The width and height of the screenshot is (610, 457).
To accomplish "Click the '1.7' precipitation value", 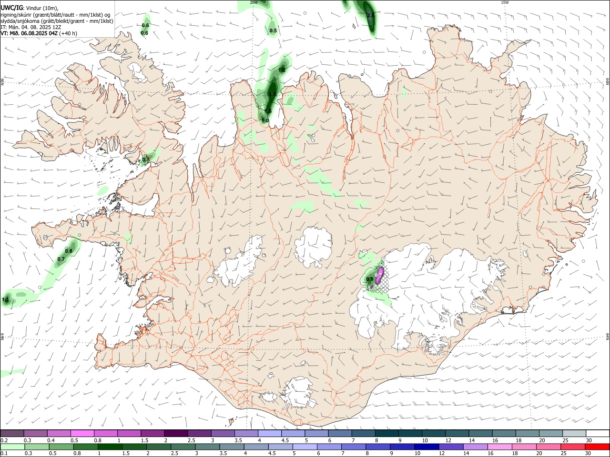I will (x=272, y=94).
